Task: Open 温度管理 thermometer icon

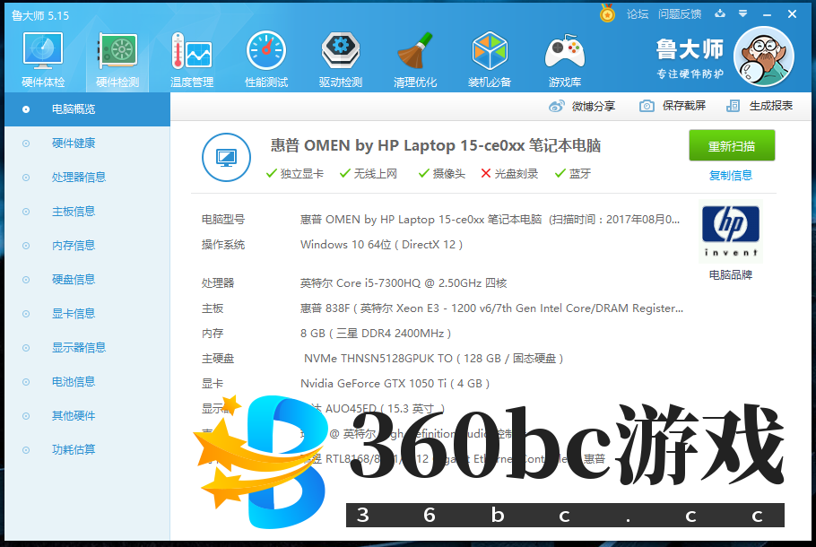Action: 191,56
